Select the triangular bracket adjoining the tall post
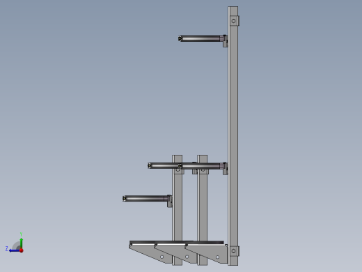 pos(209,254)
